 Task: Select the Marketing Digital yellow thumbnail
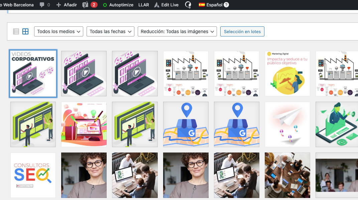point(287,74)
